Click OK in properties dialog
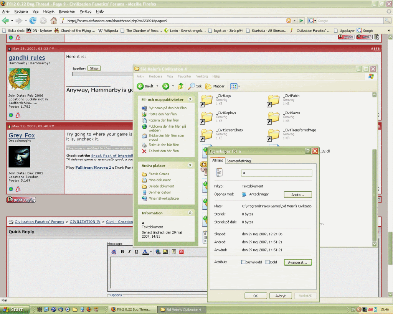 click(256, 296)
